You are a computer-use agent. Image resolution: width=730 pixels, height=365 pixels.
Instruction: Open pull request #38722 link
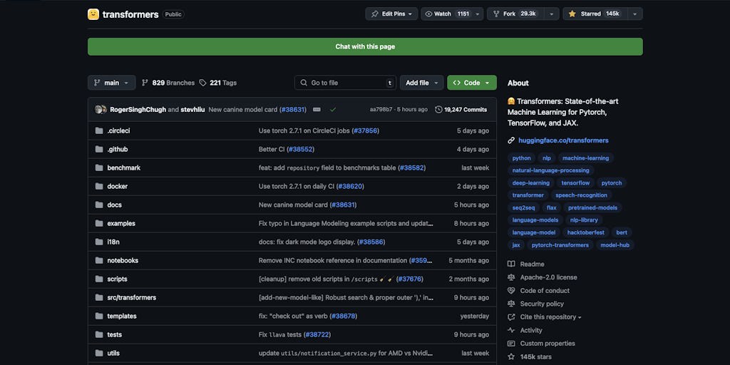pyautogui.click(x=317, y=335)
